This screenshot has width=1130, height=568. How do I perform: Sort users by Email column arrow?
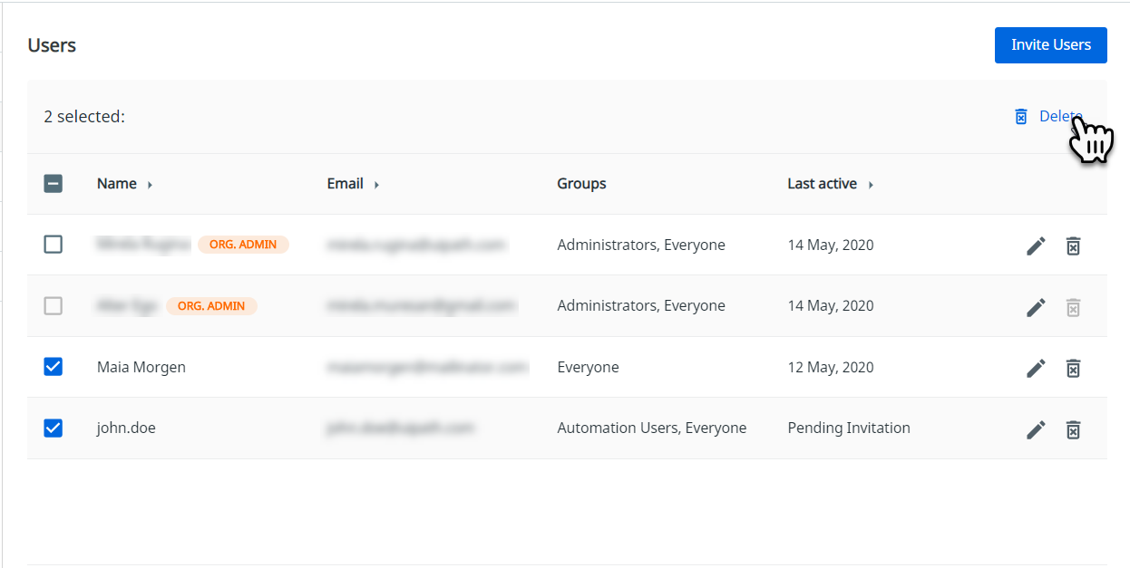(376, 185)
